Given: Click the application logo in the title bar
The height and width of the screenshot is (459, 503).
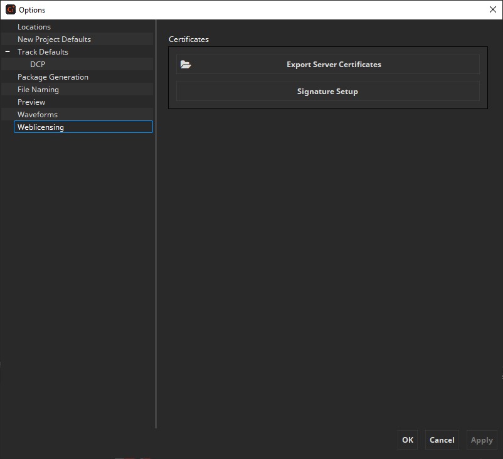Looking at the screenshot, I should pyautogui.click(x=10, y=9).
